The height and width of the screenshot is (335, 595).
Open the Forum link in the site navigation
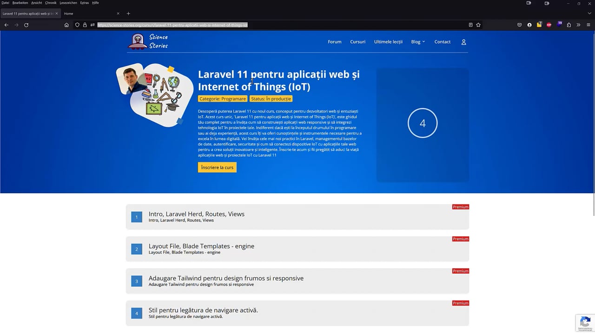tap(335, 42)
